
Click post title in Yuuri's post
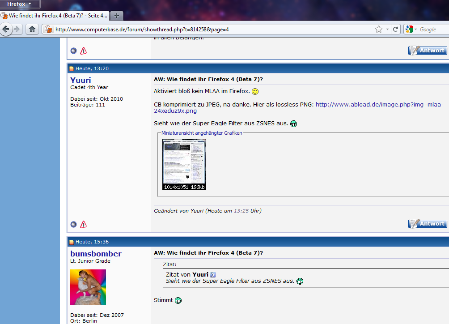click(x=208, y=79)
